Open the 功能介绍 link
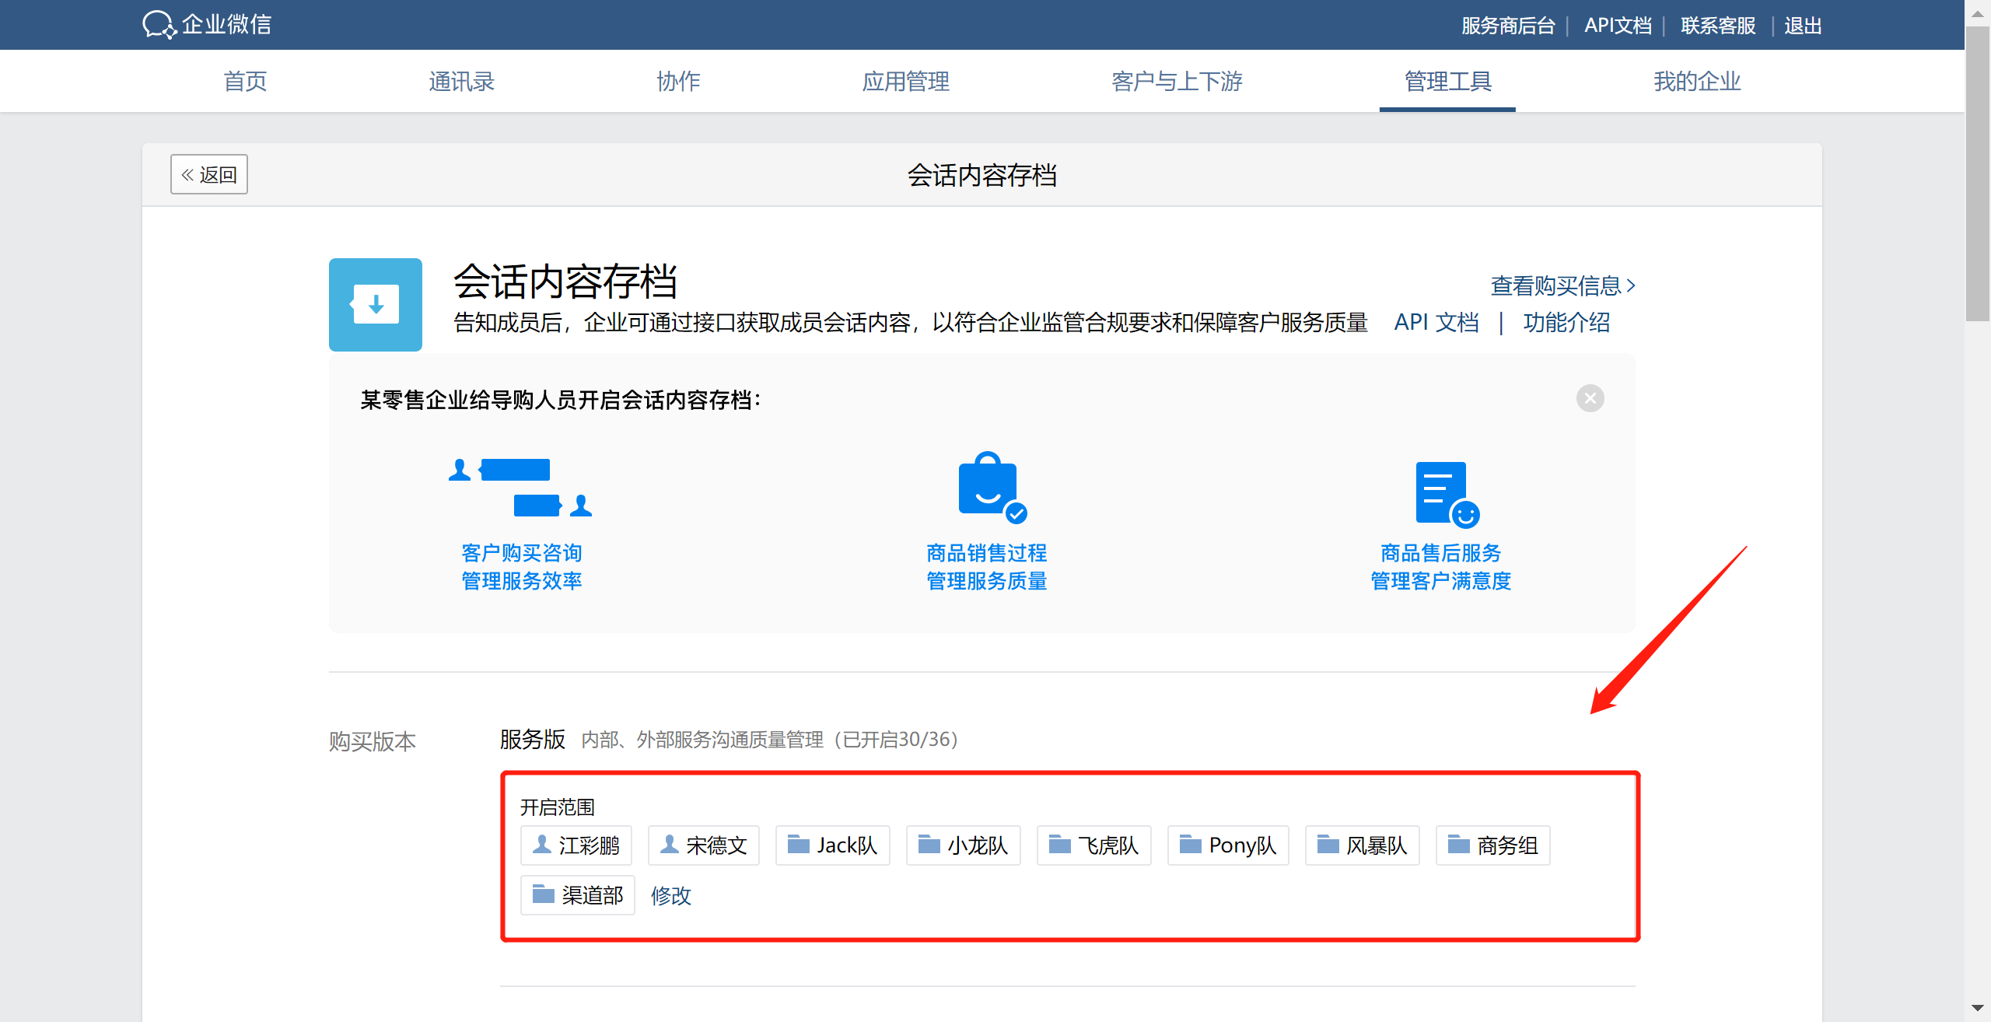1991x1022 pixels. (1566, 322)
